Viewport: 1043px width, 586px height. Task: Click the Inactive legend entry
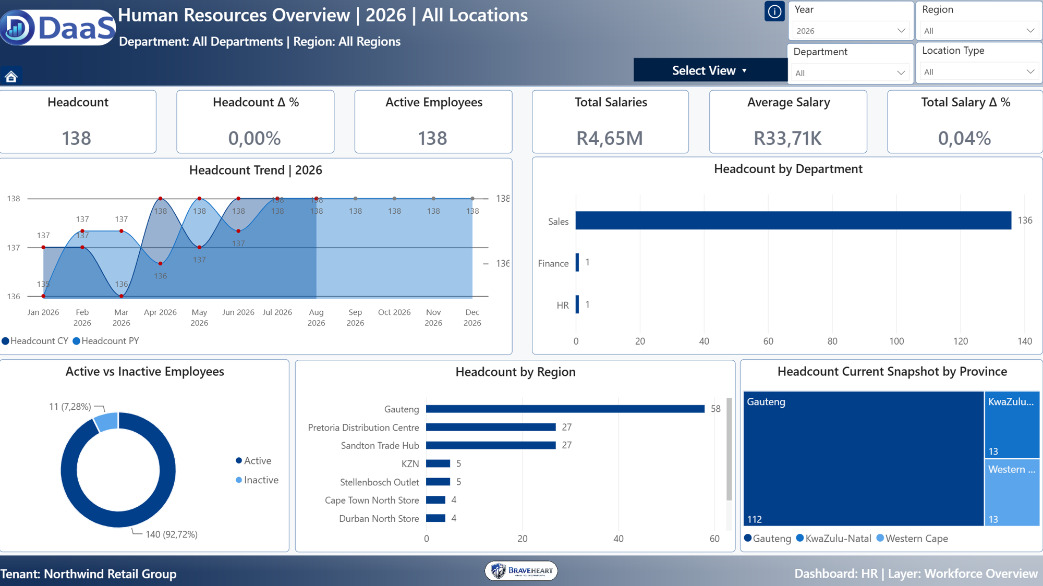tap(257, 480)
